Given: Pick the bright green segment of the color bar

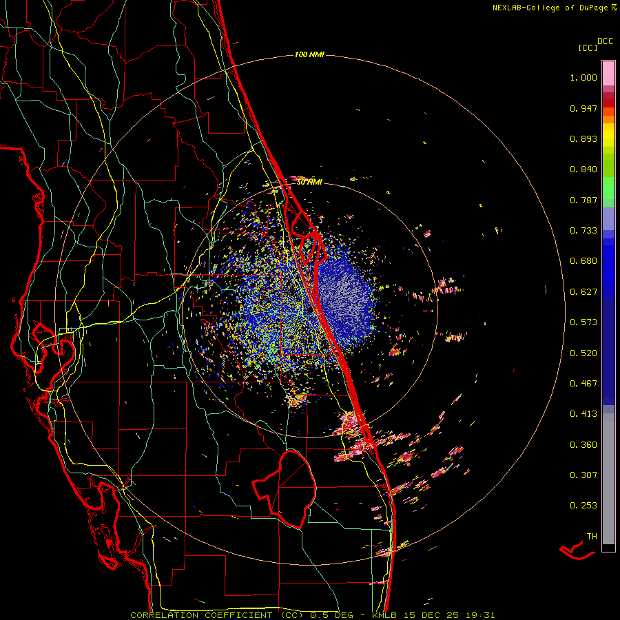Looking at the screenshot, I should [x=608, y=188].
